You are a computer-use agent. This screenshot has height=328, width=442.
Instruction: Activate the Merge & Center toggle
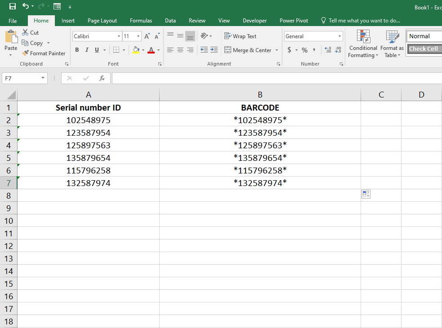click(248, 50)
